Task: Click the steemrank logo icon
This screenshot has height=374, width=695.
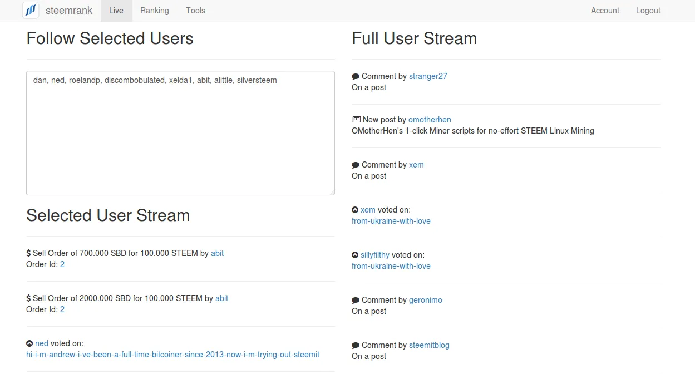Action: pos(31,11)
